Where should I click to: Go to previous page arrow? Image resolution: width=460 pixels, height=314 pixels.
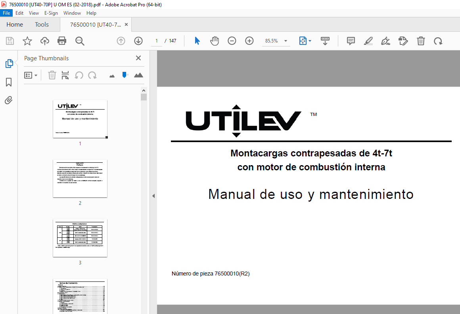click(121, 41)
